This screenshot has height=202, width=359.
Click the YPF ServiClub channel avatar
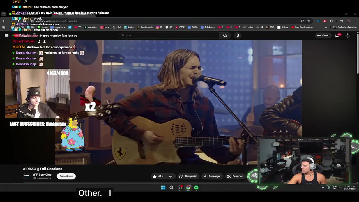pyautogui.click(x=27, y=176)
